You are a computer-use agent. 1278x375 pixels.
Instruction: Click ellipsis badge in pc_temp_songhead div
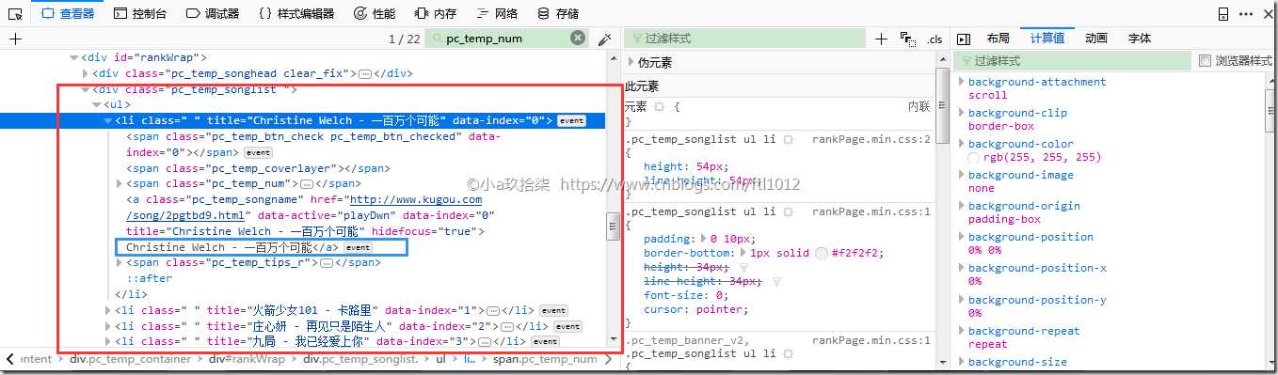(366, 73)
